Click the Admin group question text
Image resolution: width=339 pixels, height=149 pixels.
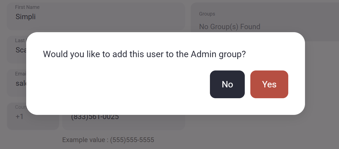pyautogui.click(x=144, y=54)
